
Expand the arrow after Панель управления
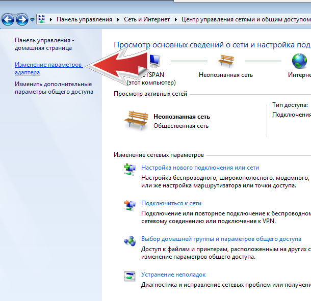tap(118, 19)
